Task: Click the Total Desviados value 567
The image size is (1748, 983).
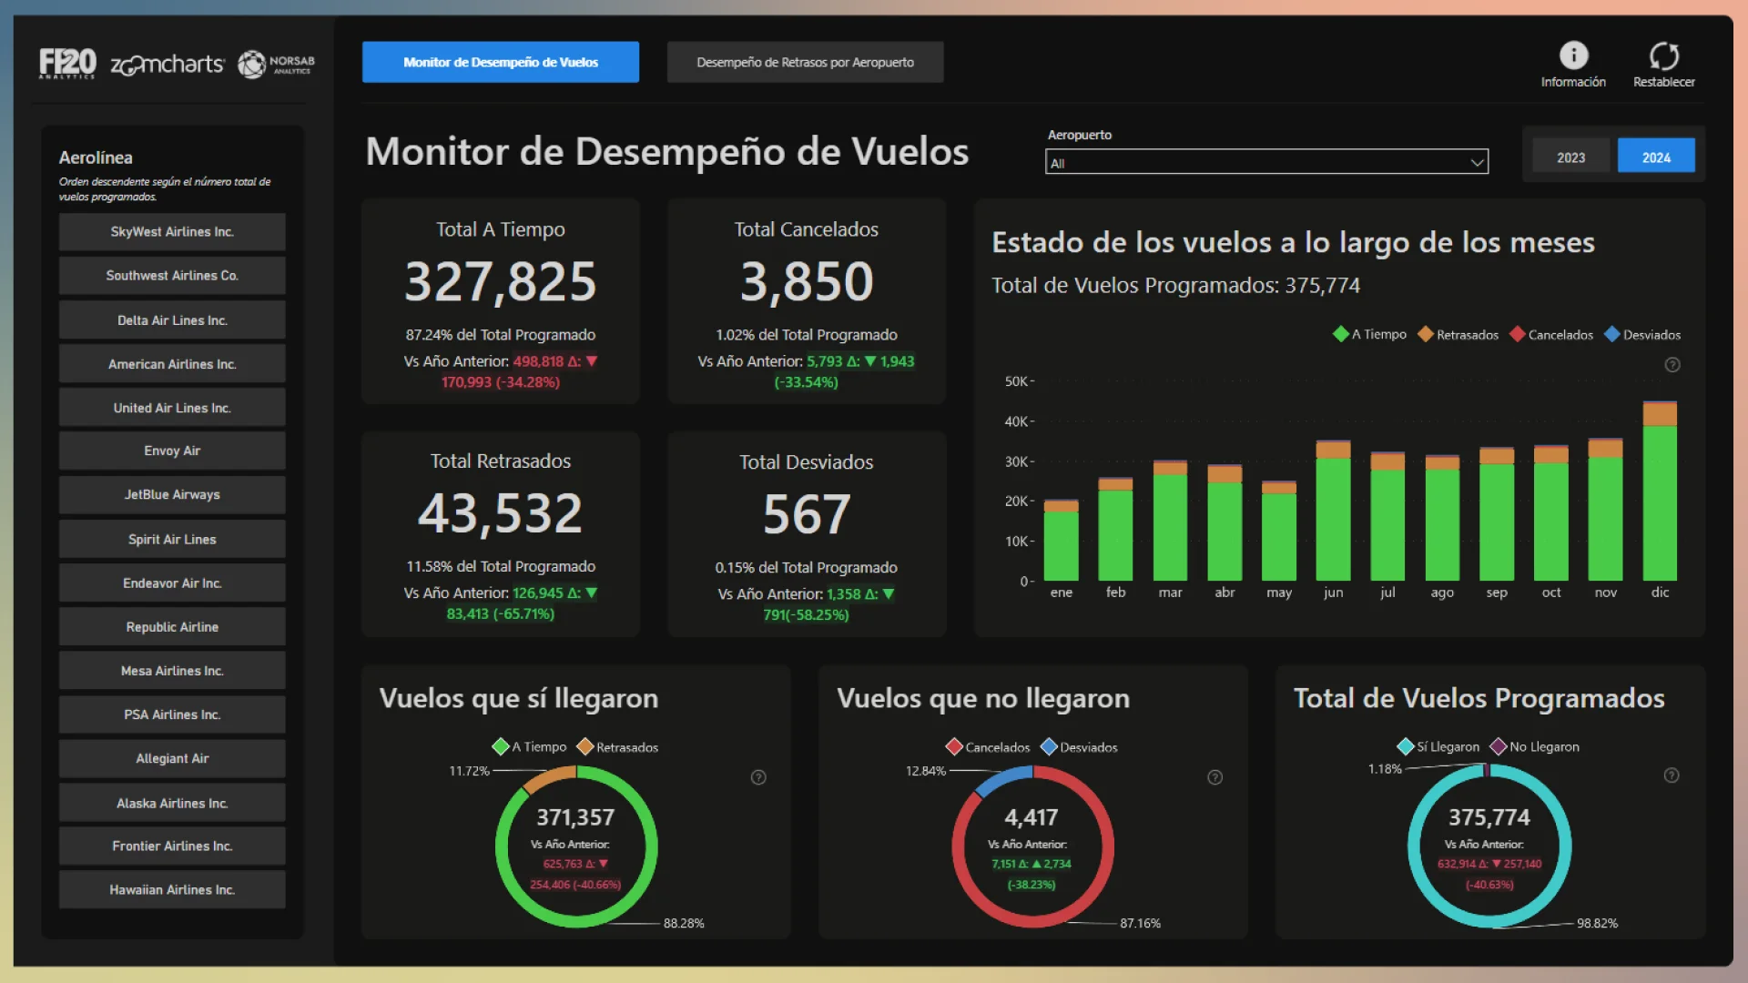Action: [x=807, y=514]
